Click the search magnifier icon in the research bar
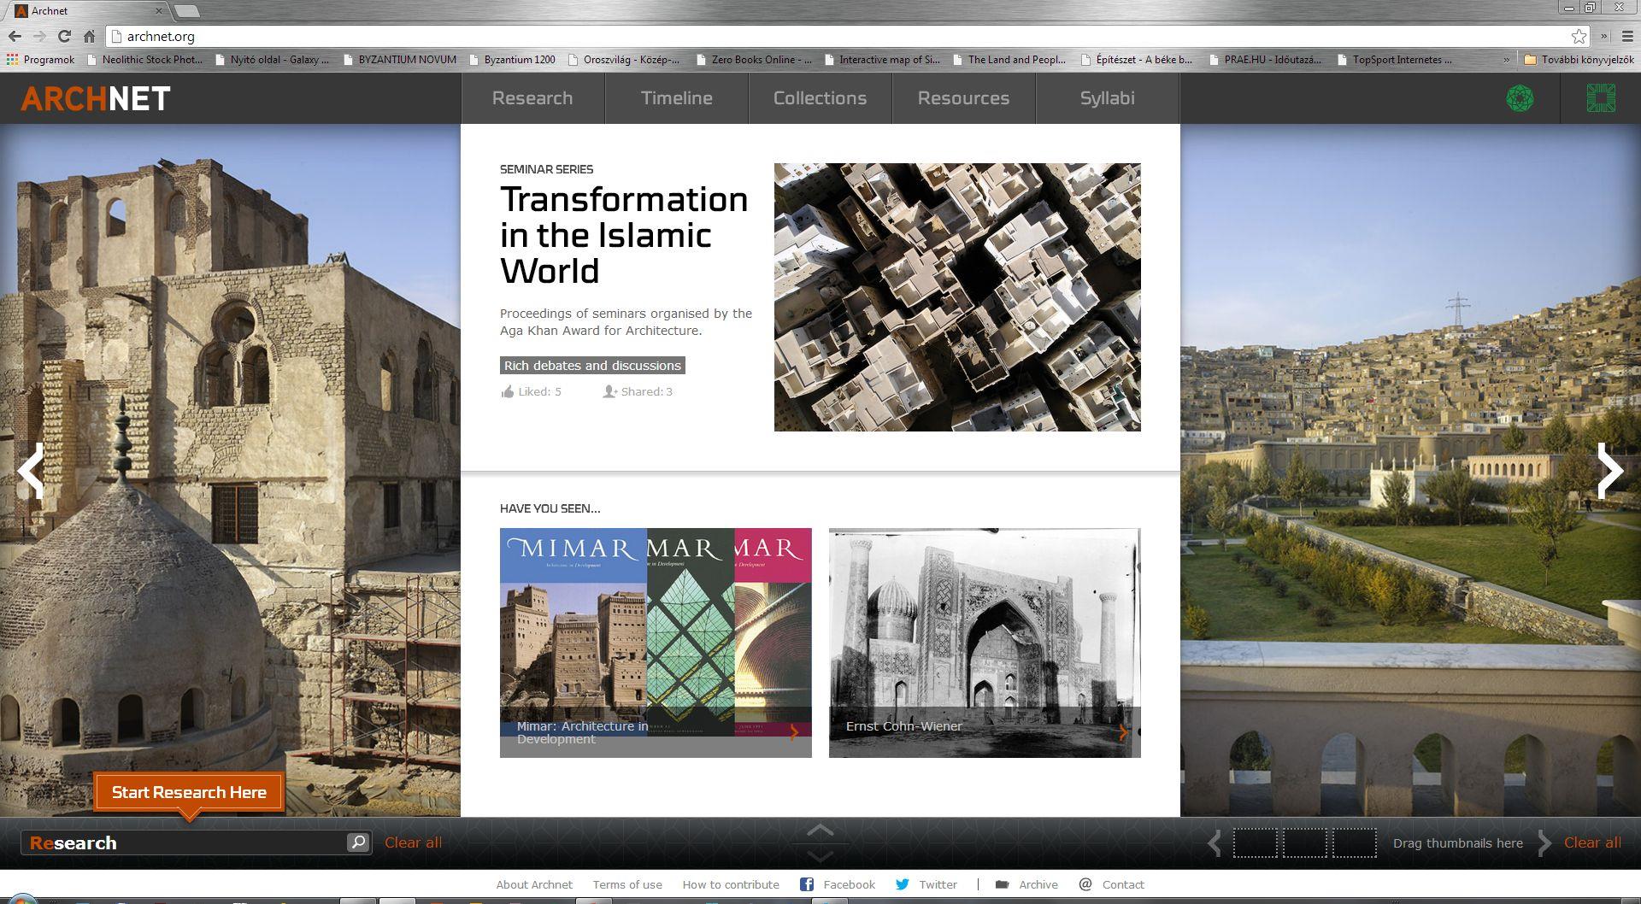The height and width of the screenshot is (904, 1641). pos(358,842)
